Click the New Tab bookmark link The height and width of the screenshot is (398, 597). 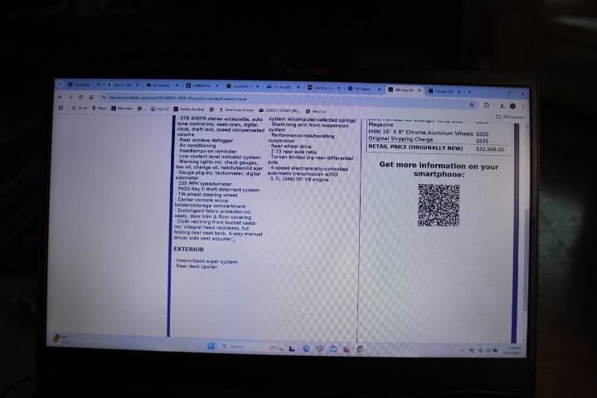(317, 110)
